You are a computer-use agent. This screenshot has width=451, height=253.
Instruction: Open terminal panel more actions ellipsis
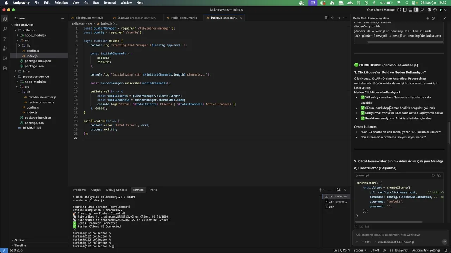pos(329,190)
